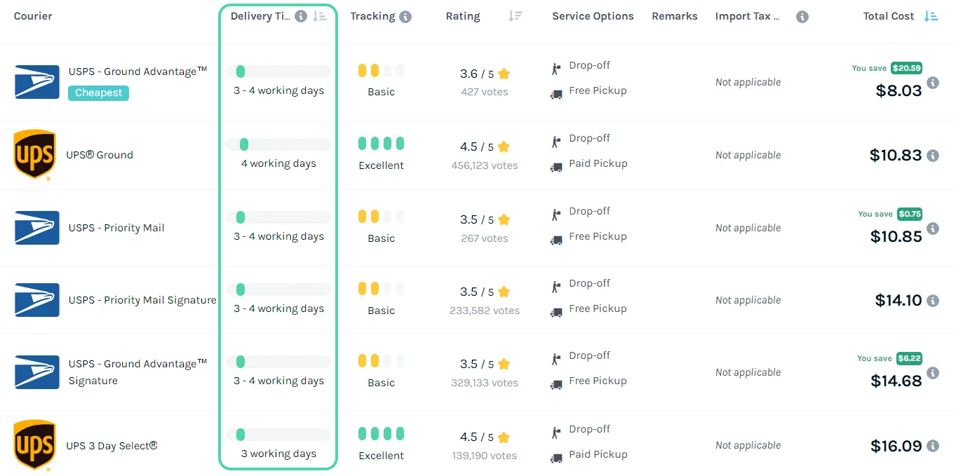Click the 456,123 votes text
The image size is (956, 476).
coord(485,165)
